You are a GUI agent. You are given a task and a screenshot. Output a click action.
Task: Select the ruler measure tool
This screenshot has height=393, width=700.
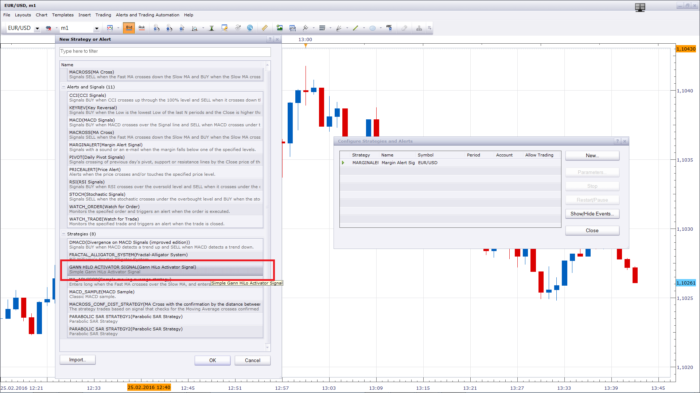[265, 28]
